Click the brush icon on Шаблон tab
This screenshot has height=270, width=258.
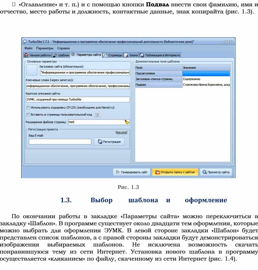tap(55, 55)
